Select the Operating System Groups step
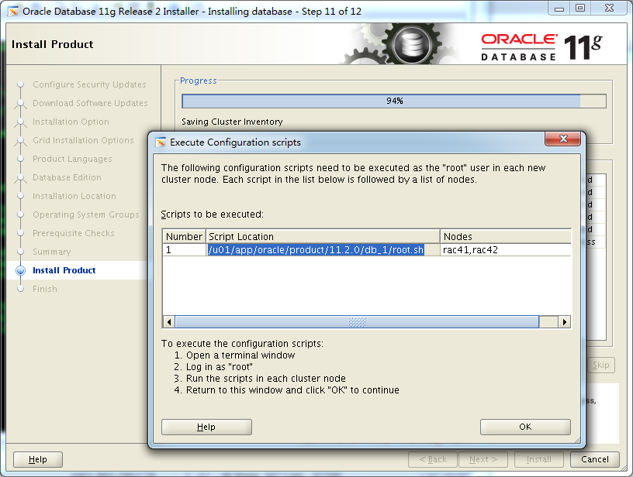Image resolution: width=633 pixels, height=477 pixels. (86, 214)
